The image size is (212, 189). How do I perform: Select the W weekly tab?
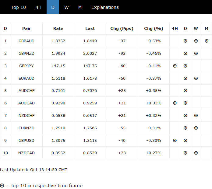click(x=66, y=7)
